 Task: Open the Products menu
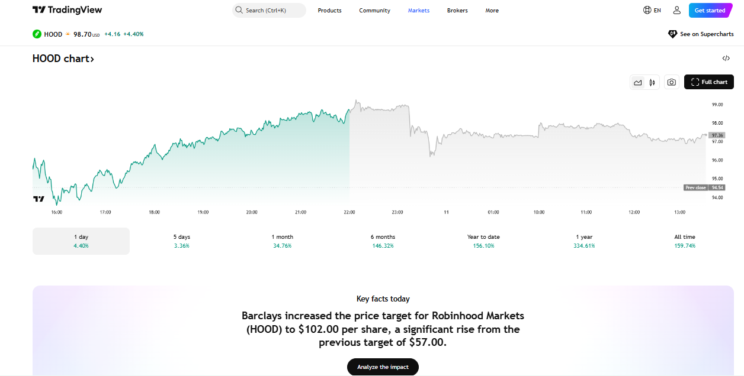pyautogui.click(x=329, y=11)
